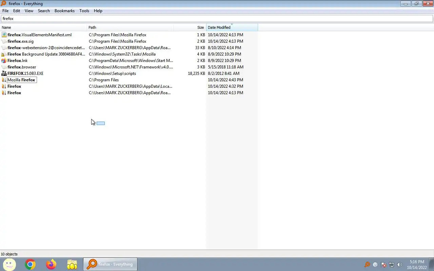Click the 8/2/2012 8:41 AM date cell
This screenshot has height=271, width=434.
[x=223, y=74]
